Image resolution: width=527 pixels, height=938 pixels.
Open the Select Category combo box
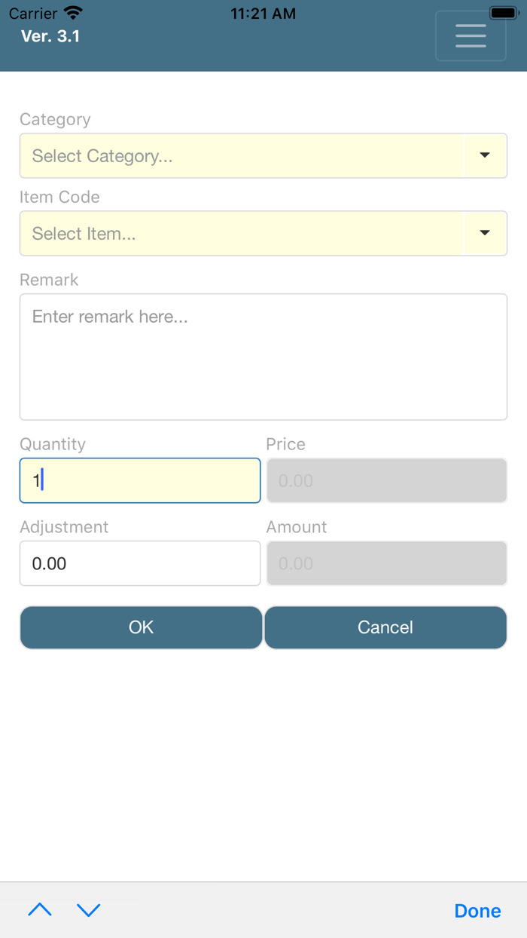(x=241, y=156)
